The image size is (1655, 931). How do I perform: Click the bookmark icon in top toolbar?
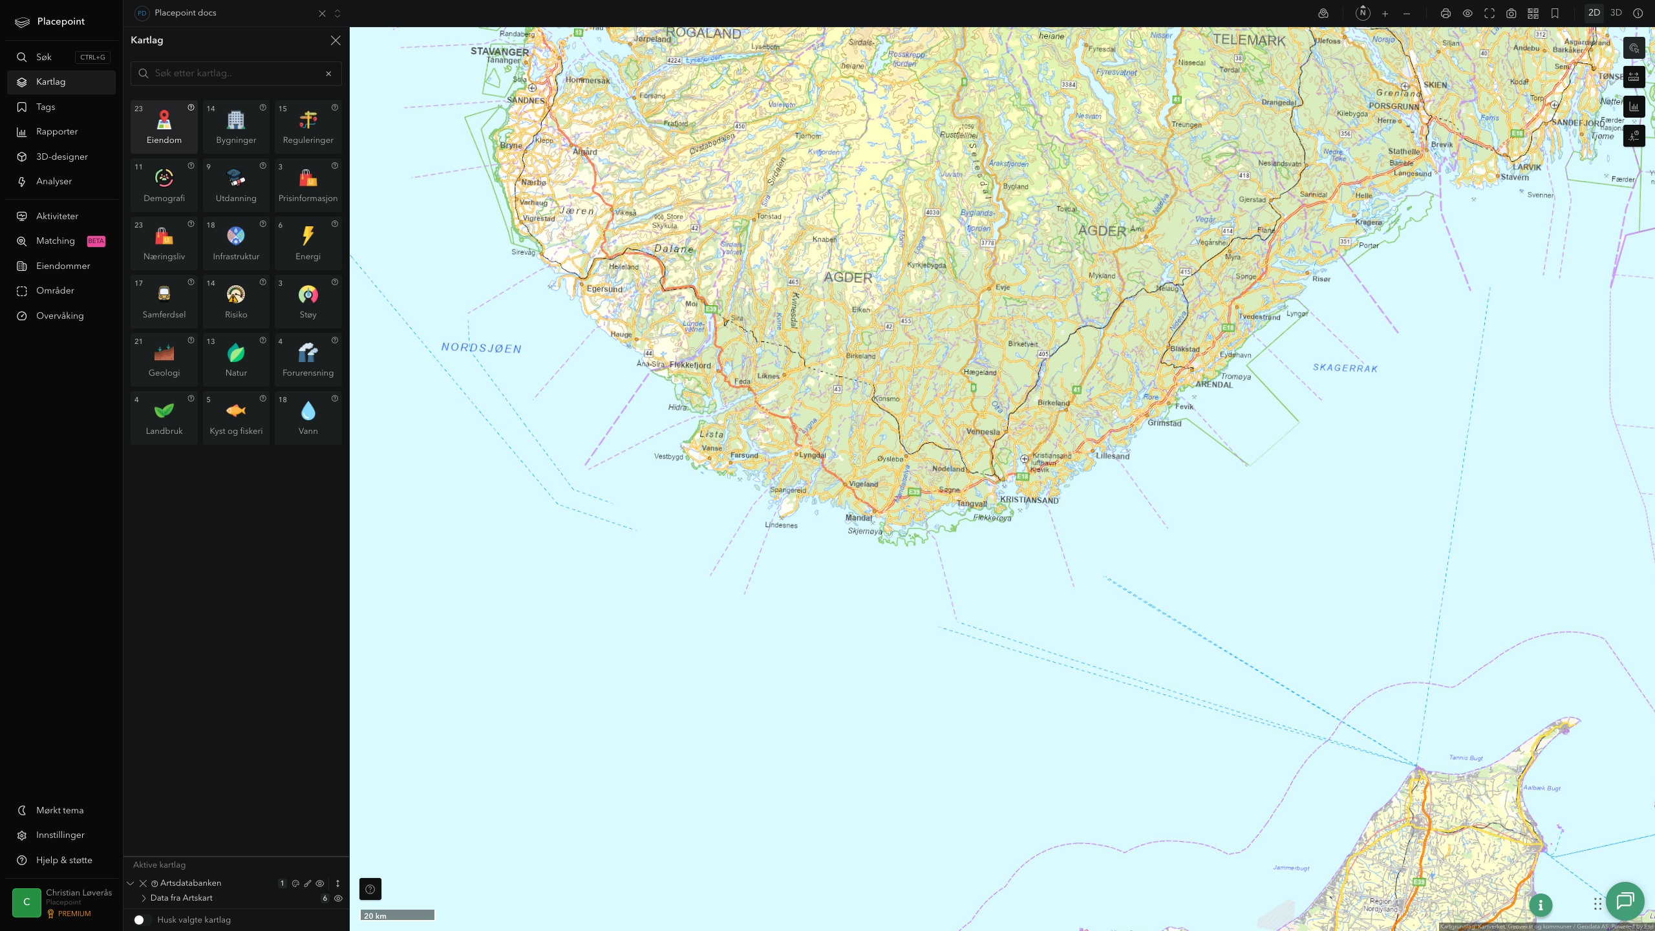point(1555,13)
